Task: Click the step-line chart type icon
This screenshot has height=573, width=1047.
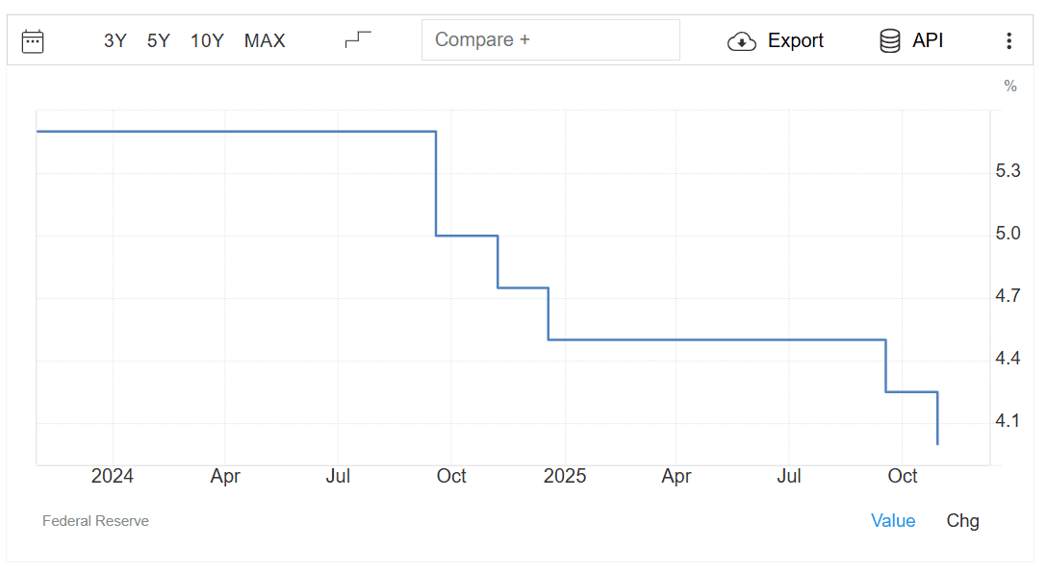Action: [358, 39]
